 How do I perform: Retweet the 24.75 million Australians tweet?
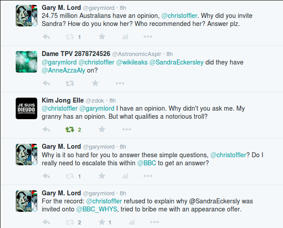70,37
